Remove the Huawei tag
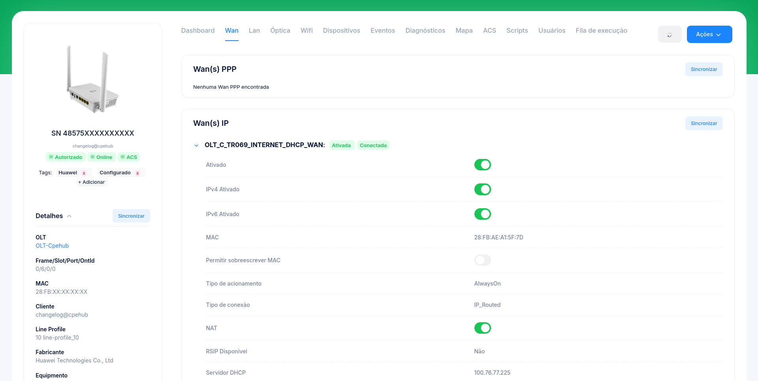758x381 pixels. pos(84,173)
